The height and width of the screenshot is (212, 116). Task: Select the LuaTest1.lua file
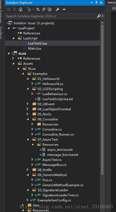coord(38,43)
